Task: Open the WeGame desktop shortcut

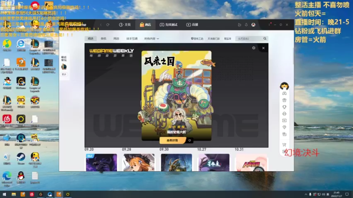Action: [21, 83]
